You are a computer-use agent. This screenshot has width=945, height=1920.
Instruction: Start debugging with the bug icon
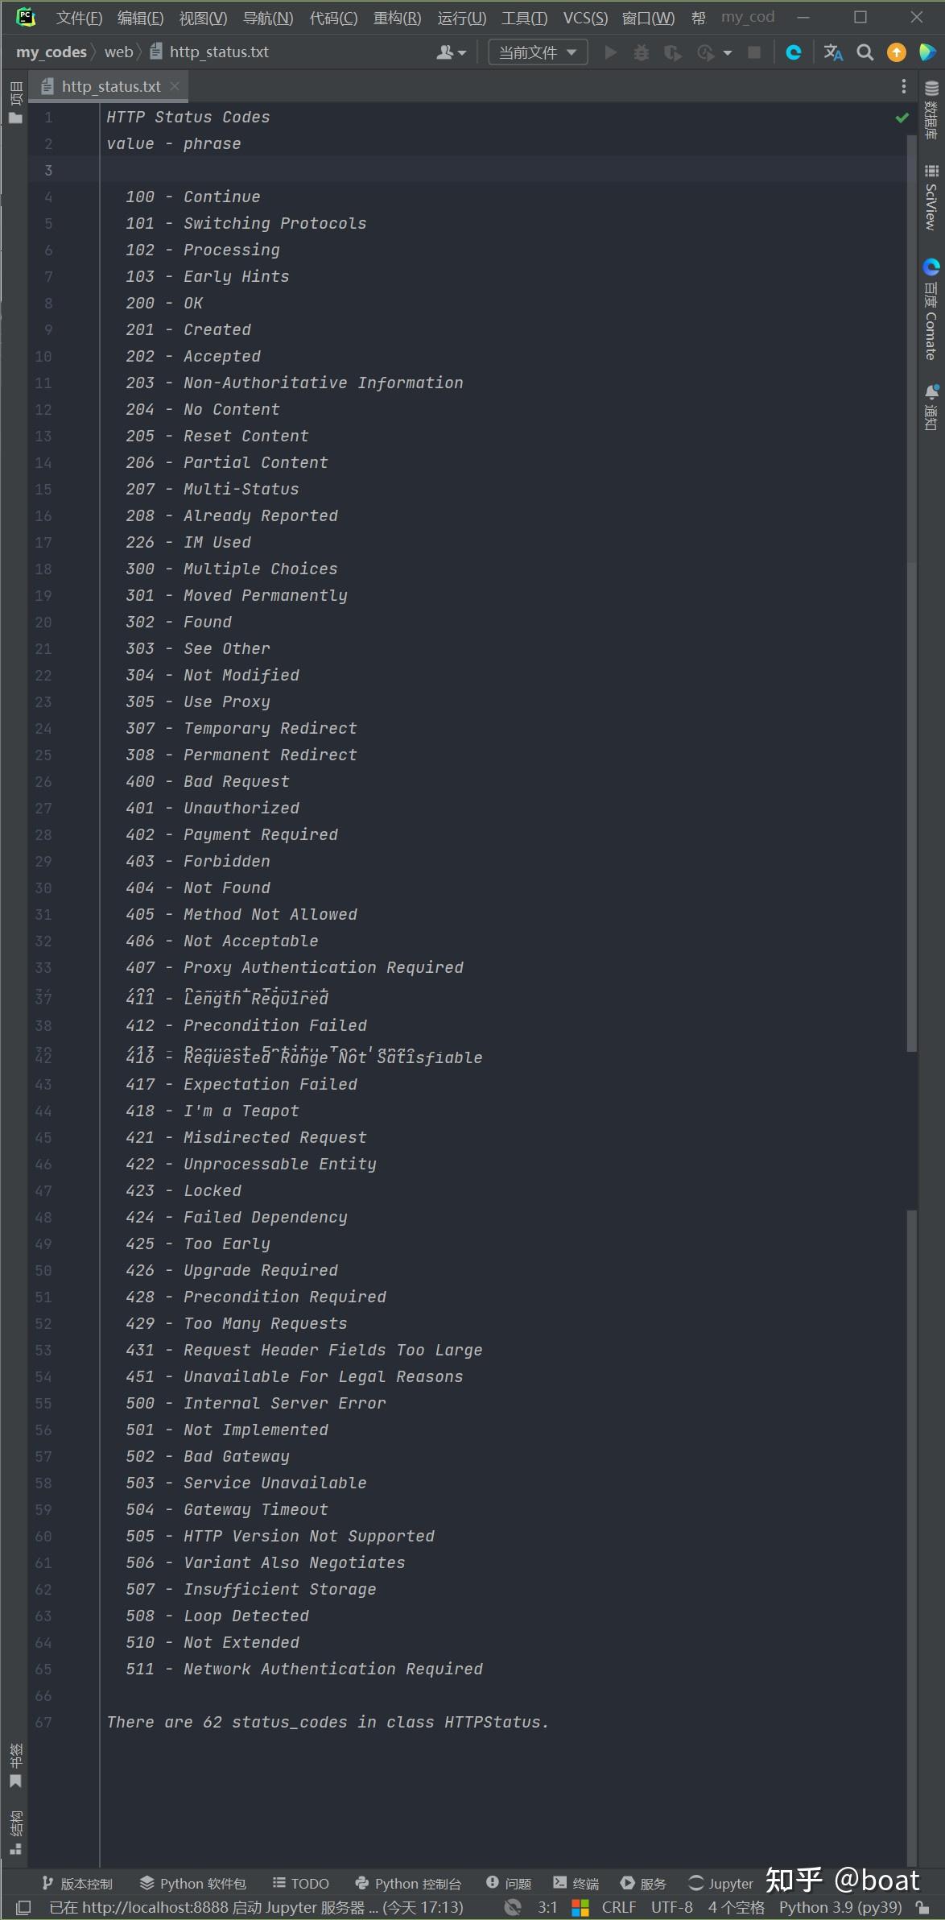[x=642, y=52]
